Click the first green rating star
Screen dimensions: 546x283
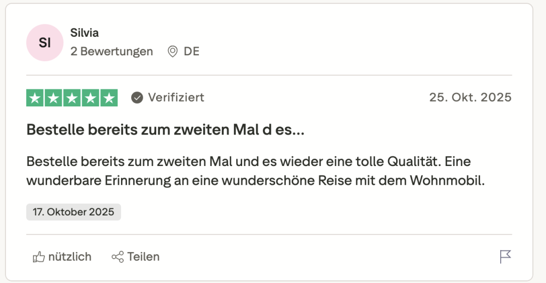coord(35,98)
